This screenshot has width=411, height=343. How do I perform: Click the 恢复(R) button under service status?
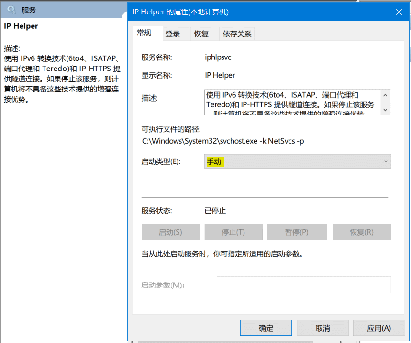(361, 232)
